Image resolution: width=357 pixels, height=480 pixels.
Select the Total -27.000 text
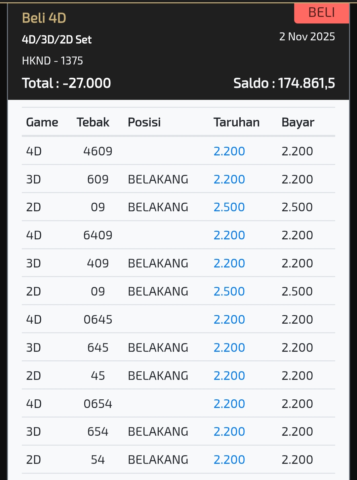(x=66, y=83)
